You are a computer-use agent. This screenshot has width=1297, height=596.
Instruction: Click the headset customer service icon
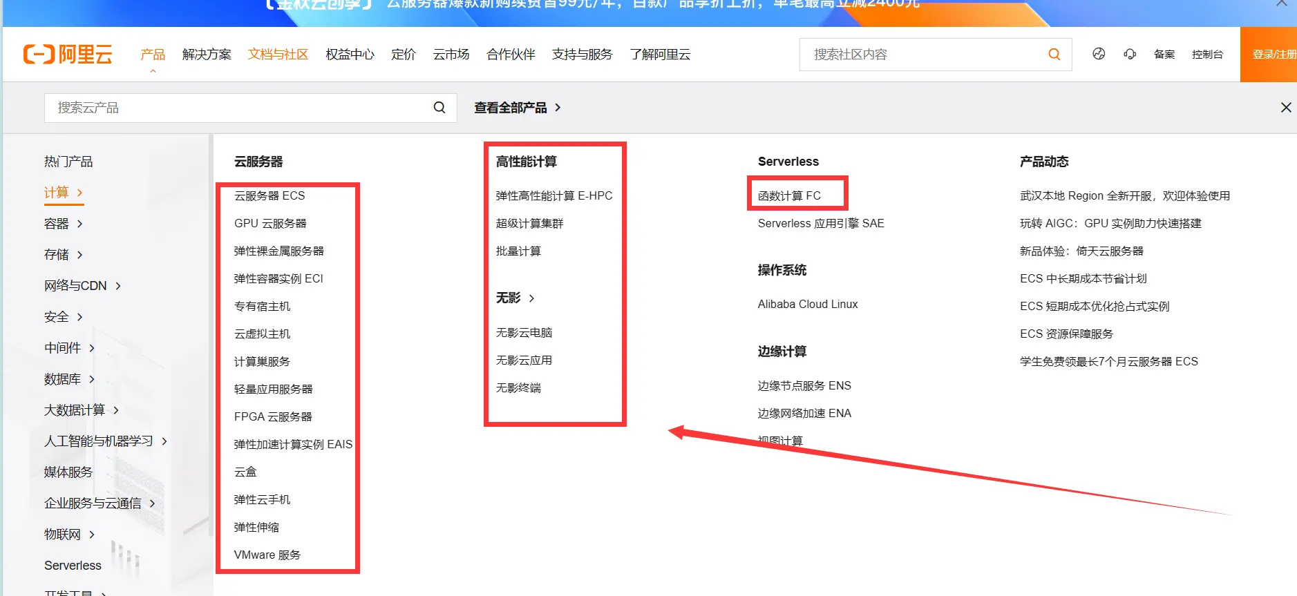[x=1130, y=54]
